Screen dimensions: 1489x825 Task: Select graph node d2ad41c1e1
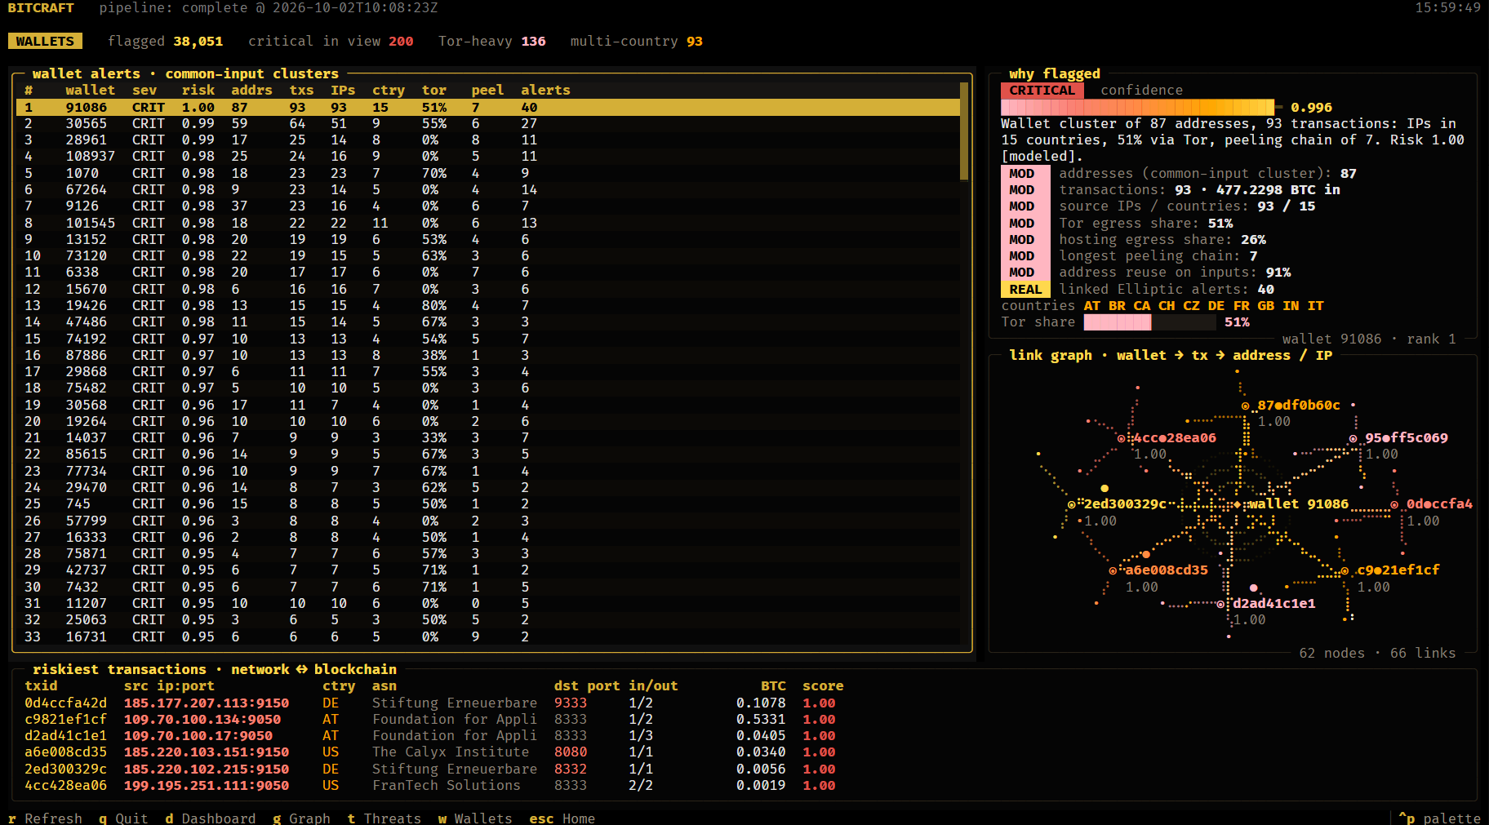coord(1266,603)
